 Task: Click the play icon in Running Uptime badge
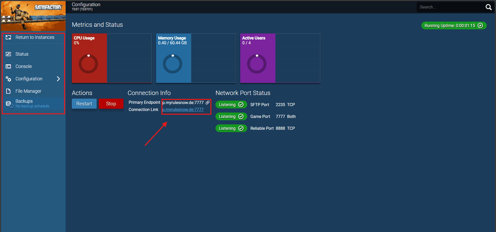pyautogui.click(x=480, y=26)
